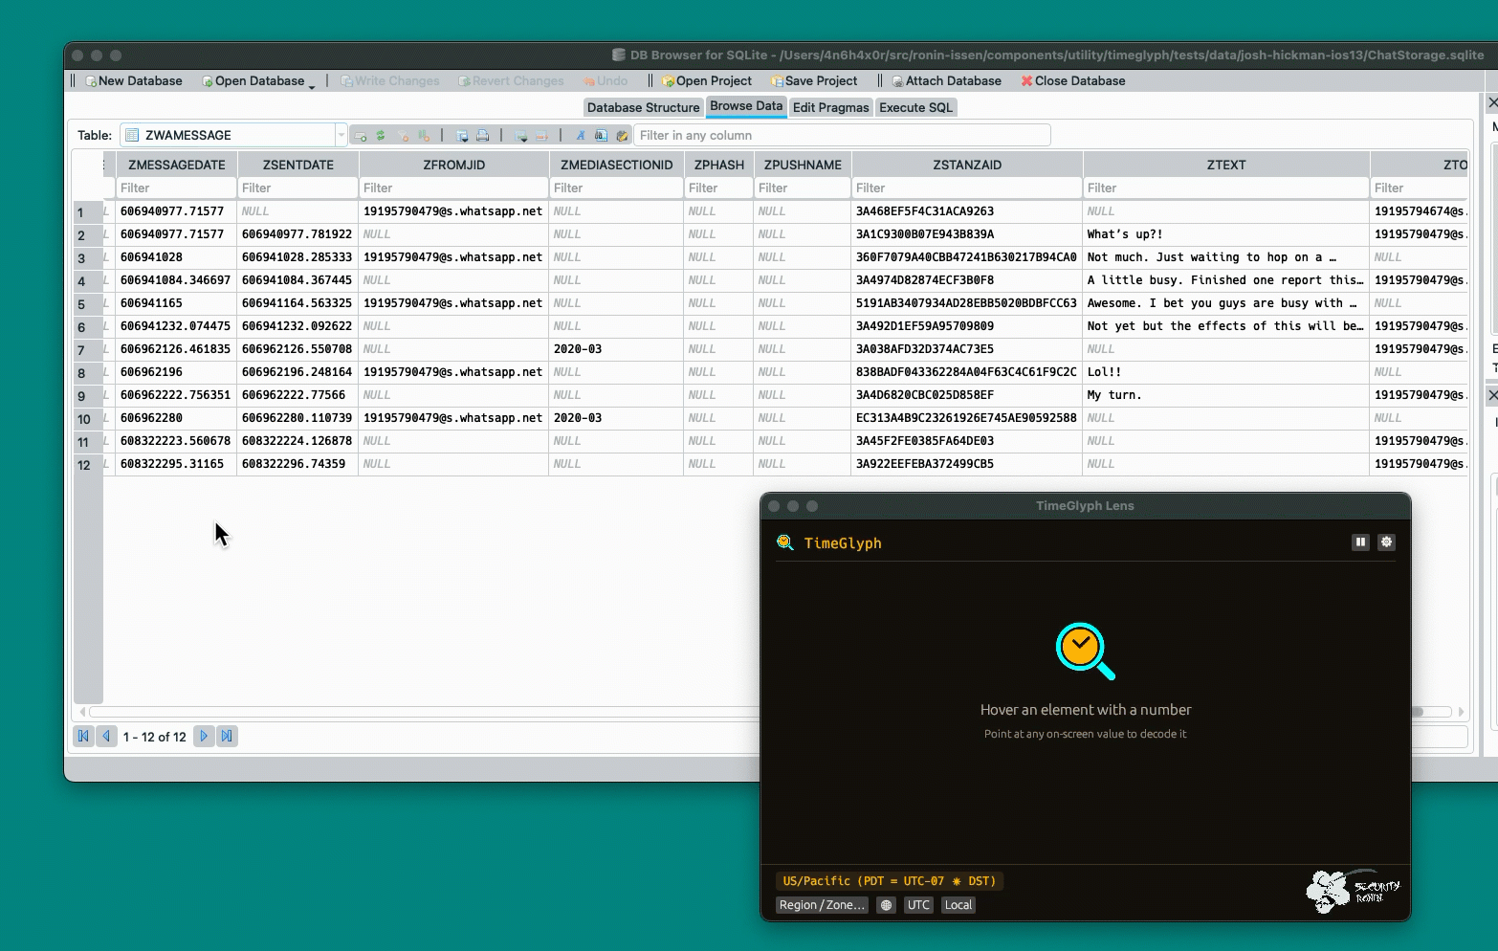Click the Open Database toolbar button
Screen dimensions: 1498x951
(253, 81)
